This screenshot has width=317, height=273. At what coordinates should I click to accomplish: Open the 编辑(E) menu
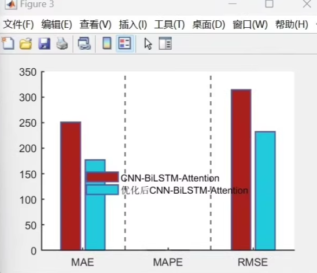57,24
